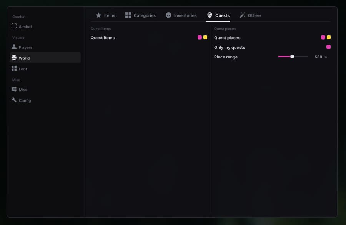Select the Config label in the sidebar
The image size is (346, 225).
[x=25, y=100]
